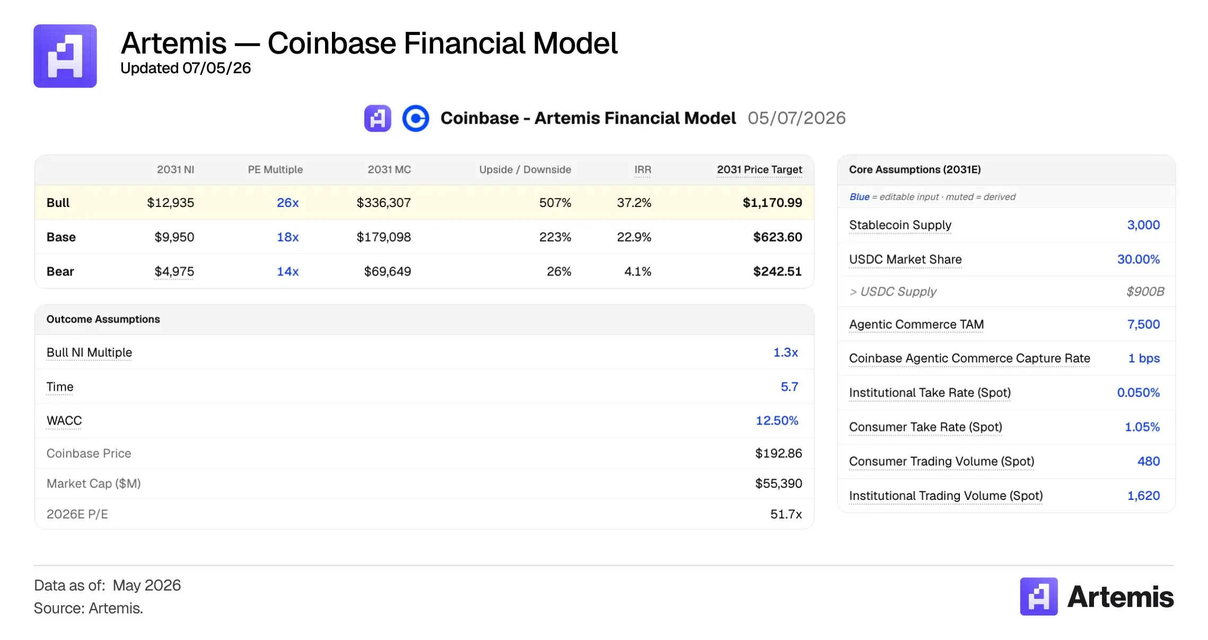Edit Institutional Trading Volume value 1,620
The width and height of the screenshot is (1208, 640).
[x=1143, y=496]
